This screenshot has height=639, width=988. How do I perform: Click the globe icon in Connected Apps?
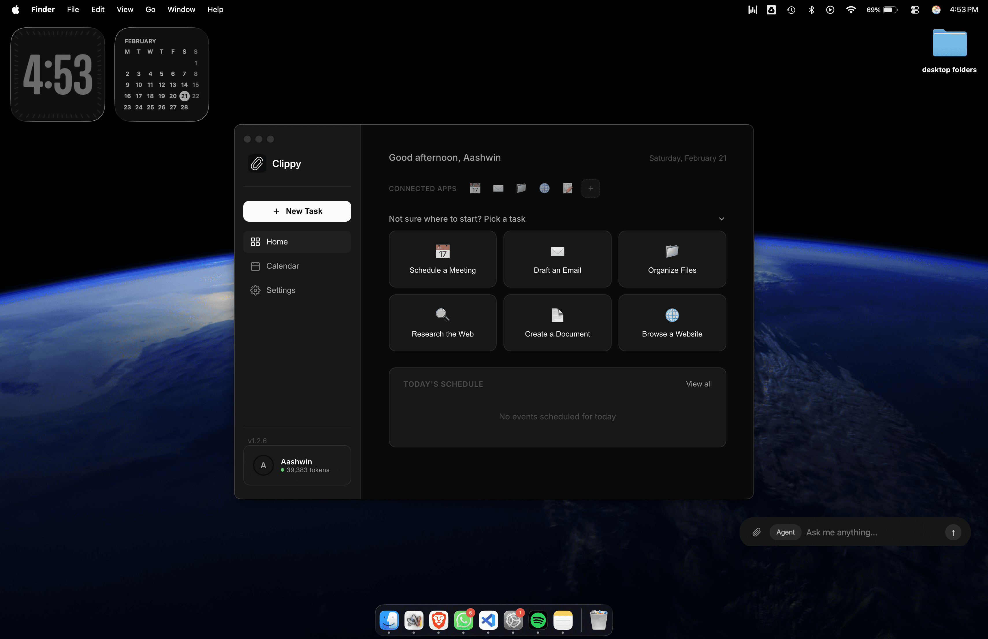544,188
